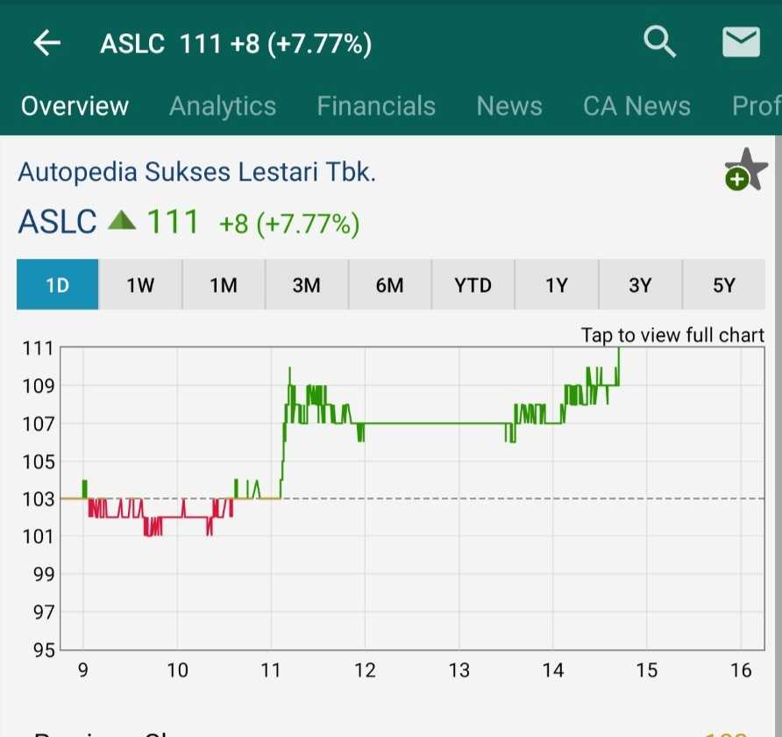Set chart period to 6M
782x737 pixels.
pos(389,285)
